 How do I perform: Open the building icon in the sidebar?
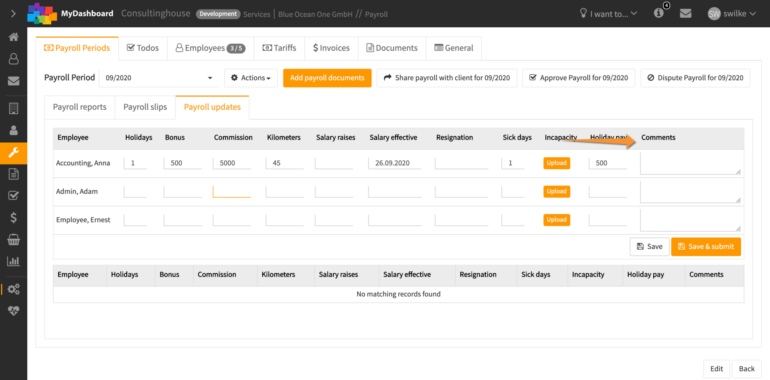pyautogui.click(x=14, y=108)
